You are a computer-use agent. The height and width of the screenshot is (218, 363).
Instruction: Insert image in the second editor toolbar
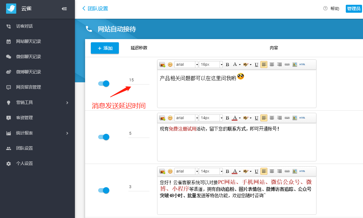click(x=163, y=118)
